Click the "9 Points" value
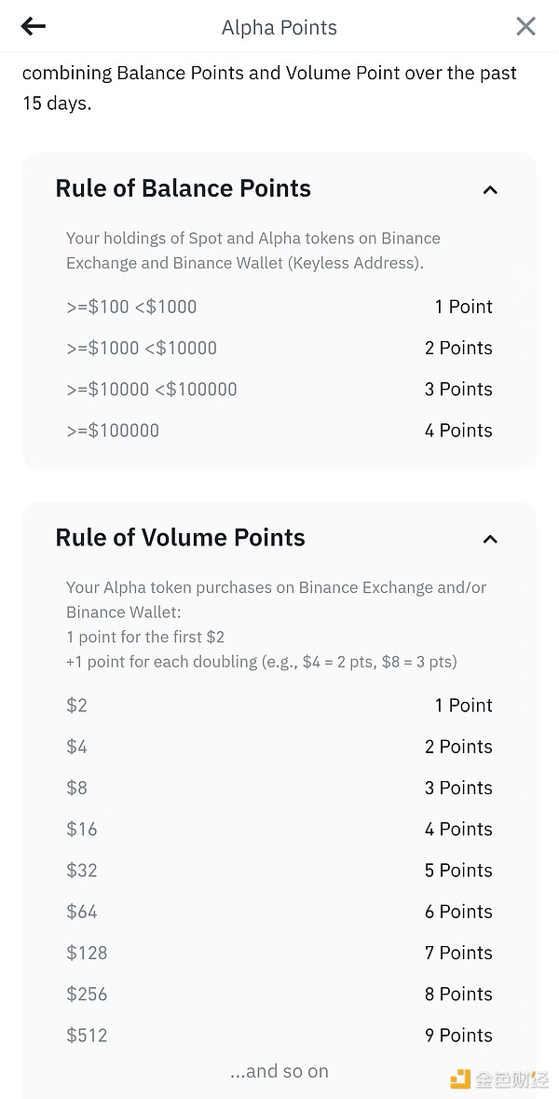 tap(458, 1035)
